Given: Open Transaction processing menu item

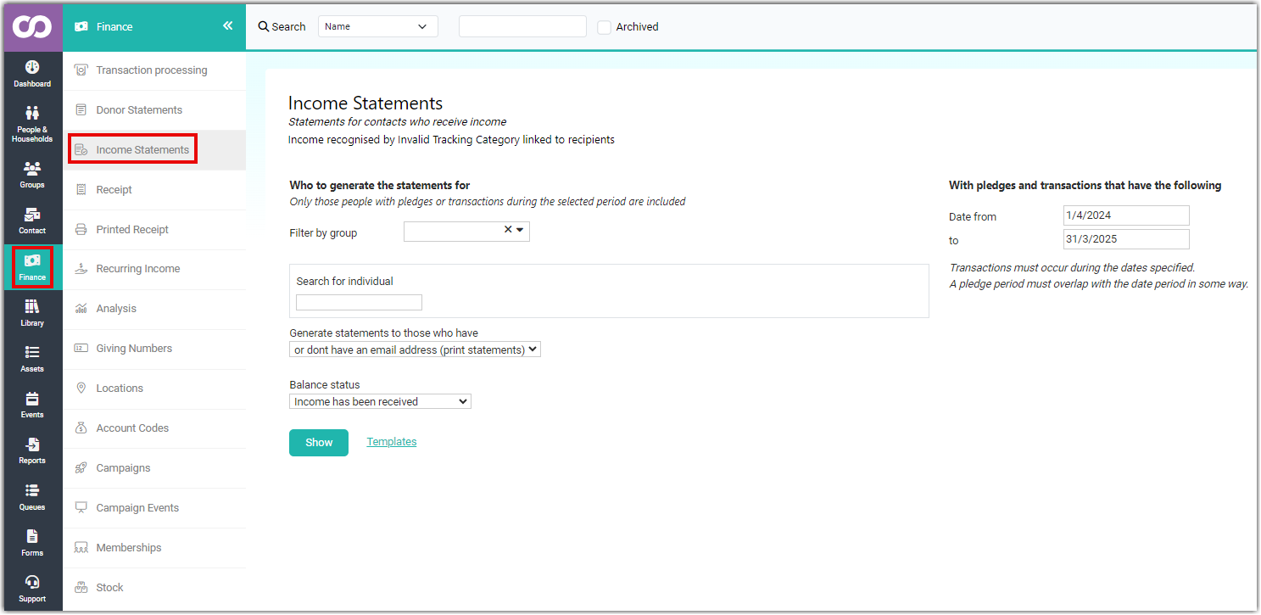Looking at the screenshot, I should (154, 70).
